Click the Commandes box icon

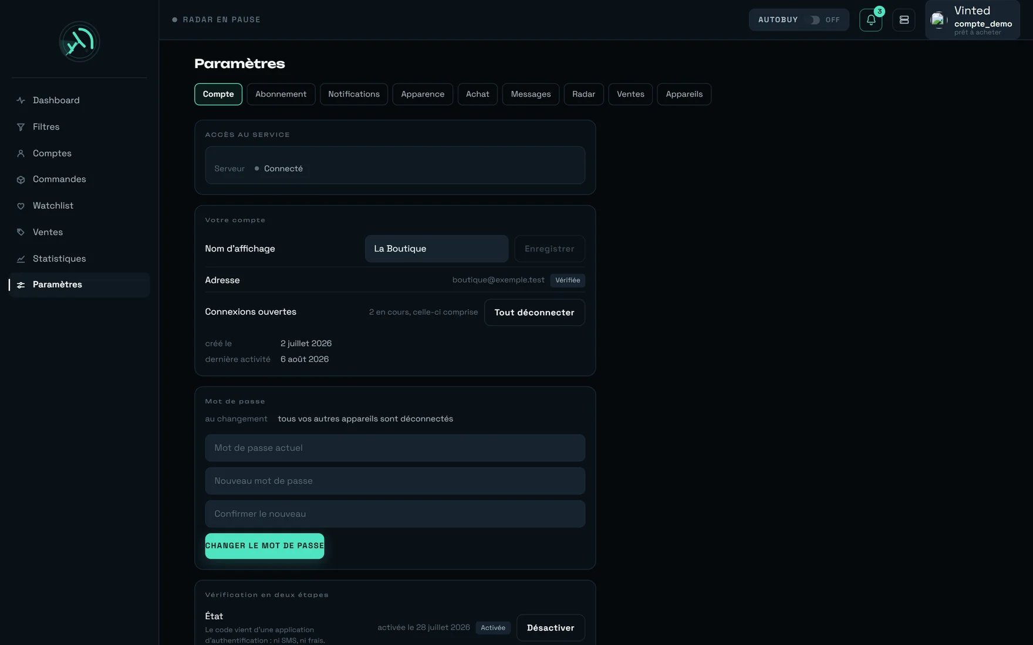pos(21,179)
